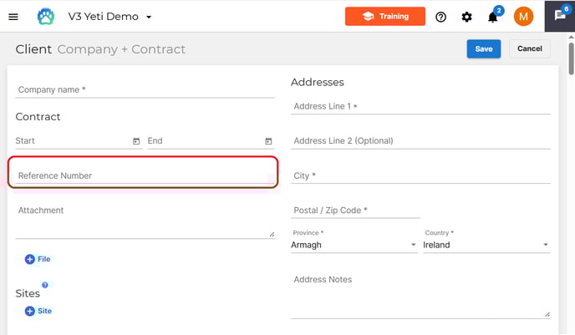Click the Sites help tooltip icon
Viewport: 575px width, 335px height.
pos(45,285)
